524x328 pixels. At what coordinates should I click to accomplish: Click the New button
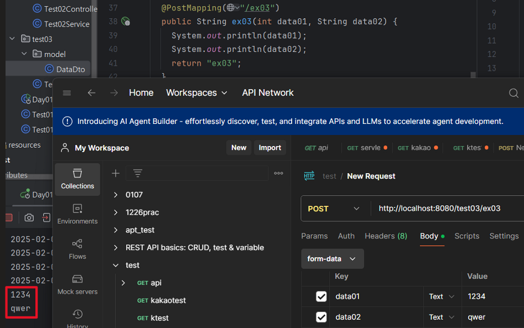pyautogui.click(x=238, y=148)
